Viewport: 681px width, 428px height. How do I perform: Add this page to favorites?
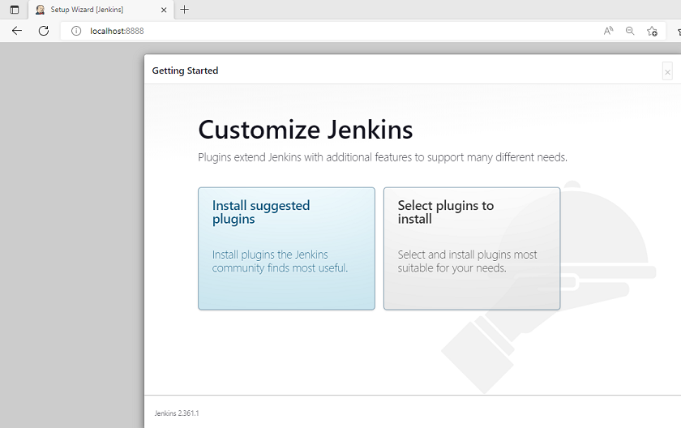tap(652, 31)
